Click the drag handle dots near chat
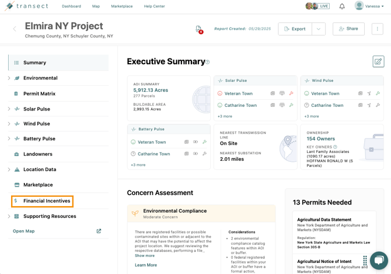391x274 pixels. (365, 261)
